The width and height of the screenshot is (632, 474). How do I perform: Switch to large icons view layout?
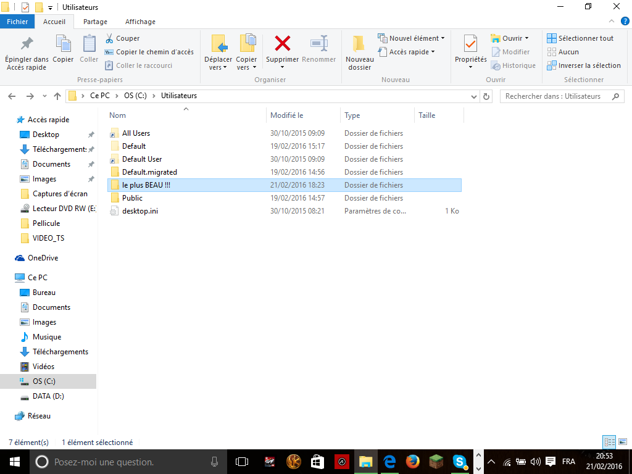[623, 442]
